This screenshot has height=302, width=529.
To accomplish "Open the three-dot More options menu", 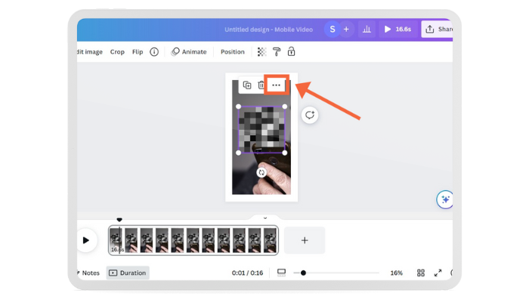I will 277,85.
